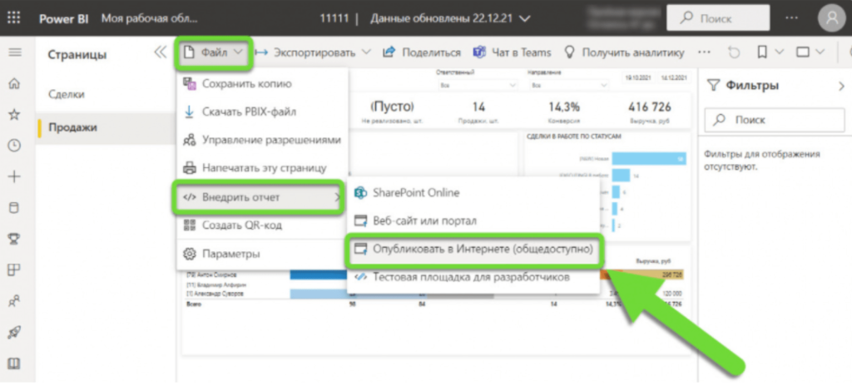Click the Поделиться button

point(422,52)
